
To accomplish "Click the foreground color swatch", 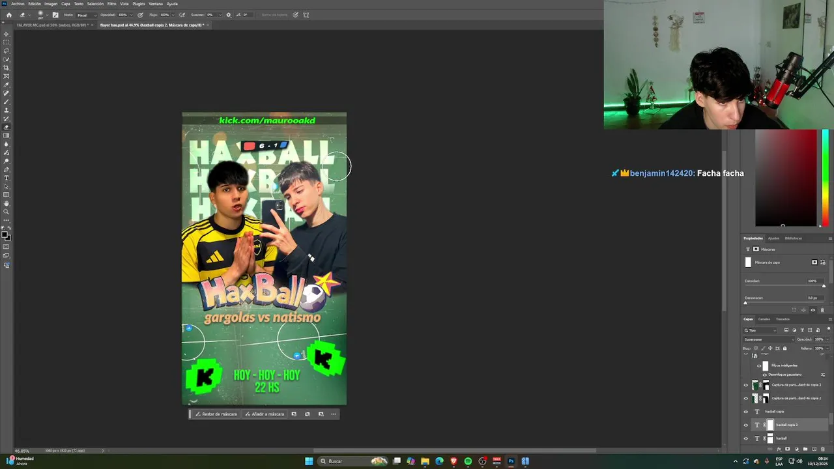I will tap(5, 234).
